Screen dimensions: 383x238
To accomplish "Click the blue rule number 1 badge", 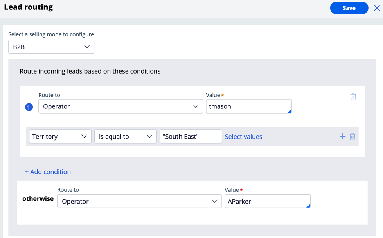I will click(x=29, y=107).
